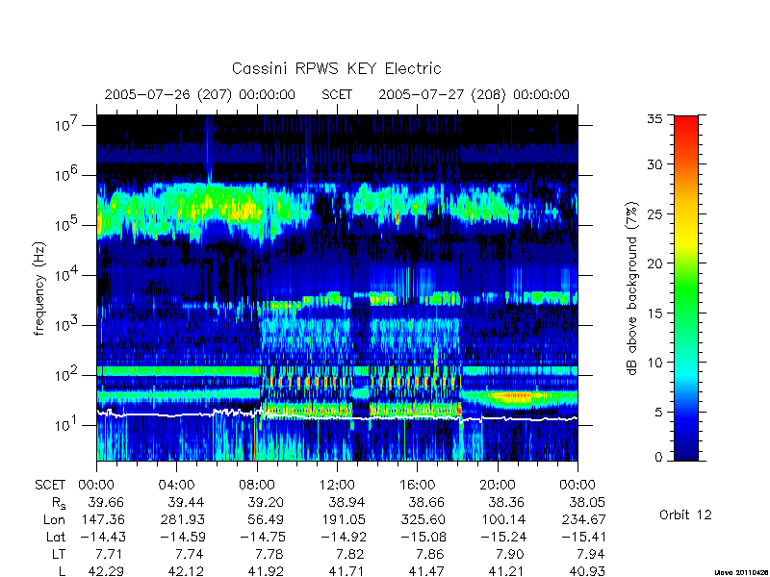The image size is (770, 577).
Task: Click the 10^4 frequency tick label
Action: tap(67, 275)
